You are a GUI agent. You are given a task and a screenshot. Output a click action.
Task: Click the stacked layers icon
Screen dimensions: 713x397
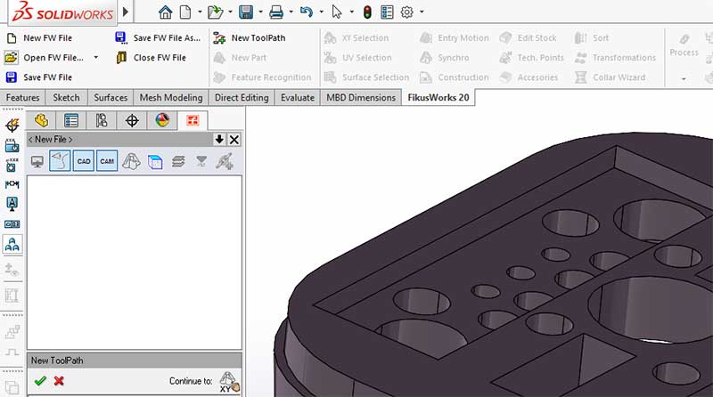[x=178, y=161]
